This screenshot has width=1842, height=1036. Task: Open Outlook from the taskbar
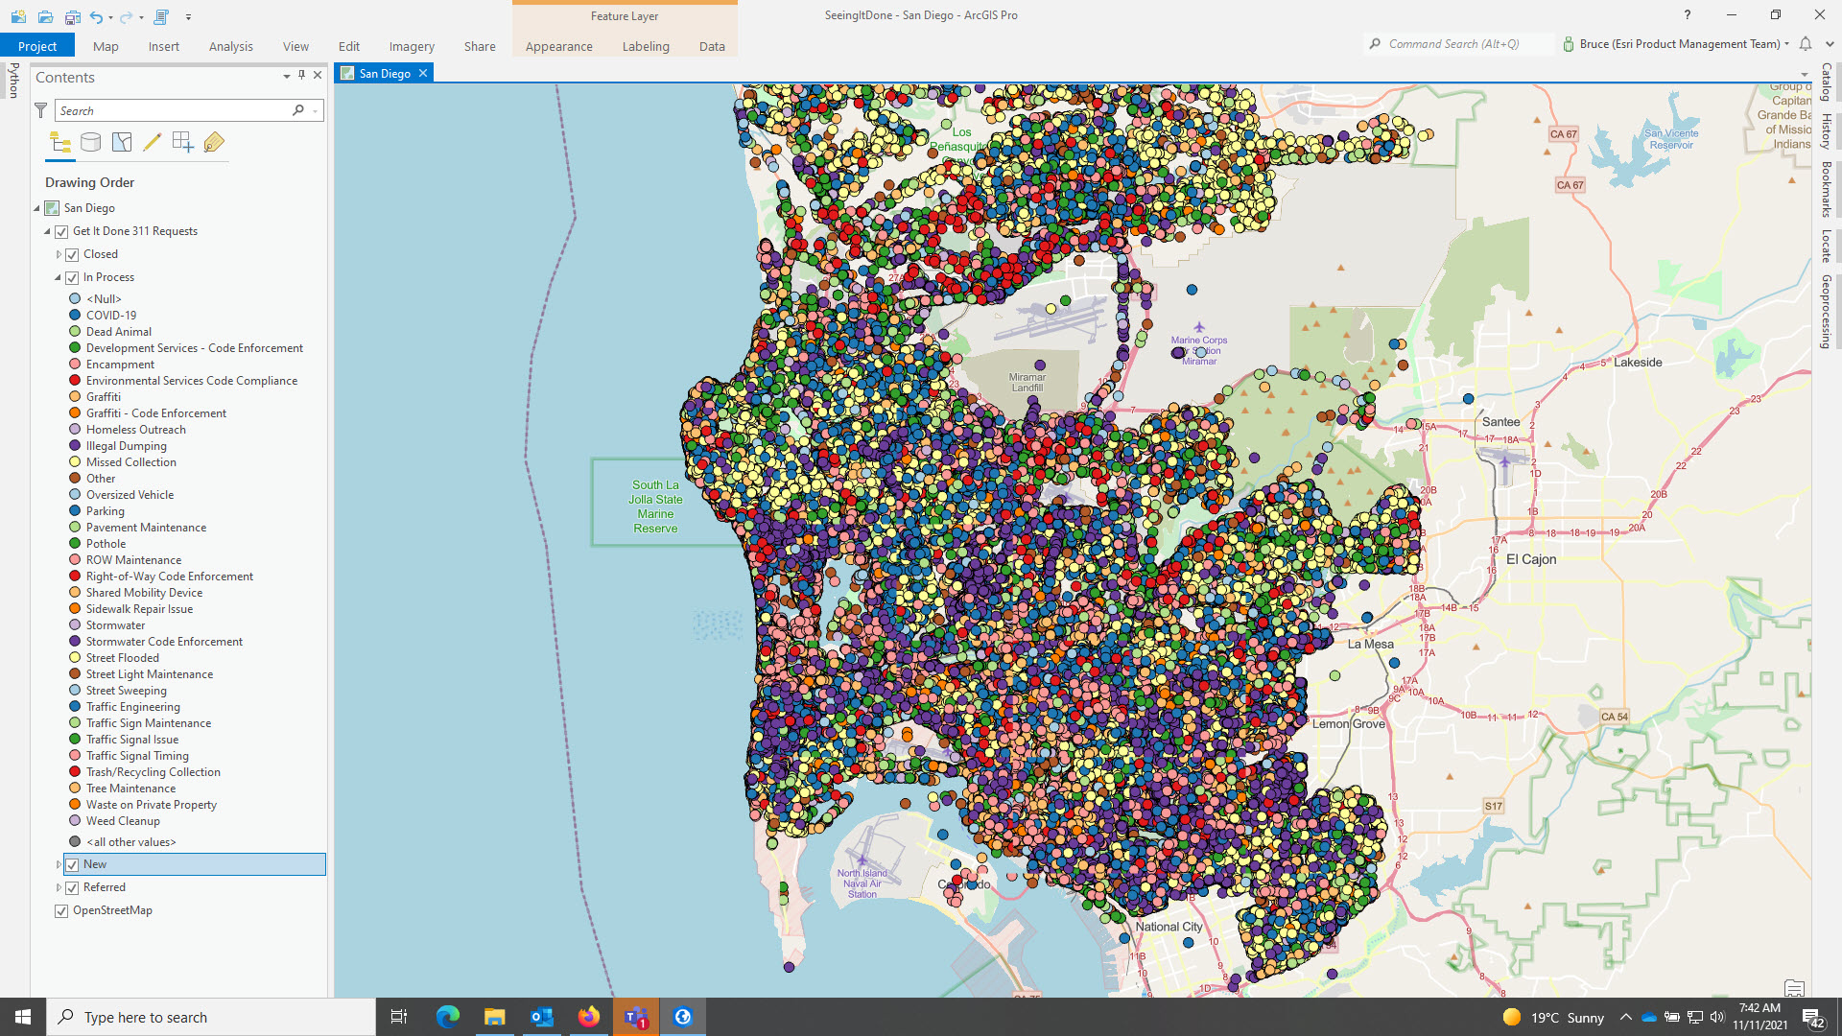pyautogui.click(x=542, y=1017)
